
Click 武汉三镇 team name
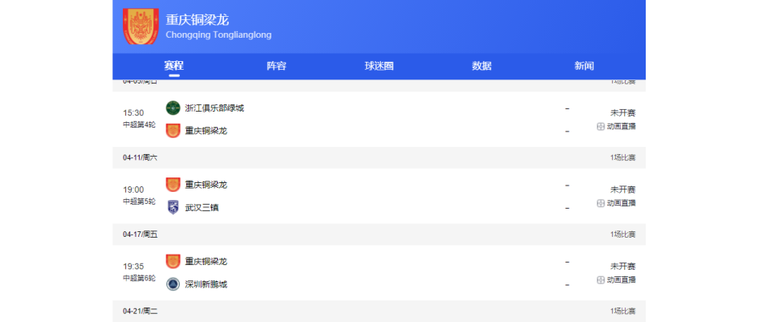(x=202, y=207)
